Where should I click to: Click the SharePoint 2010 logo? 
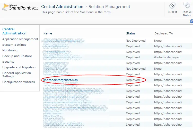[20, 7]
